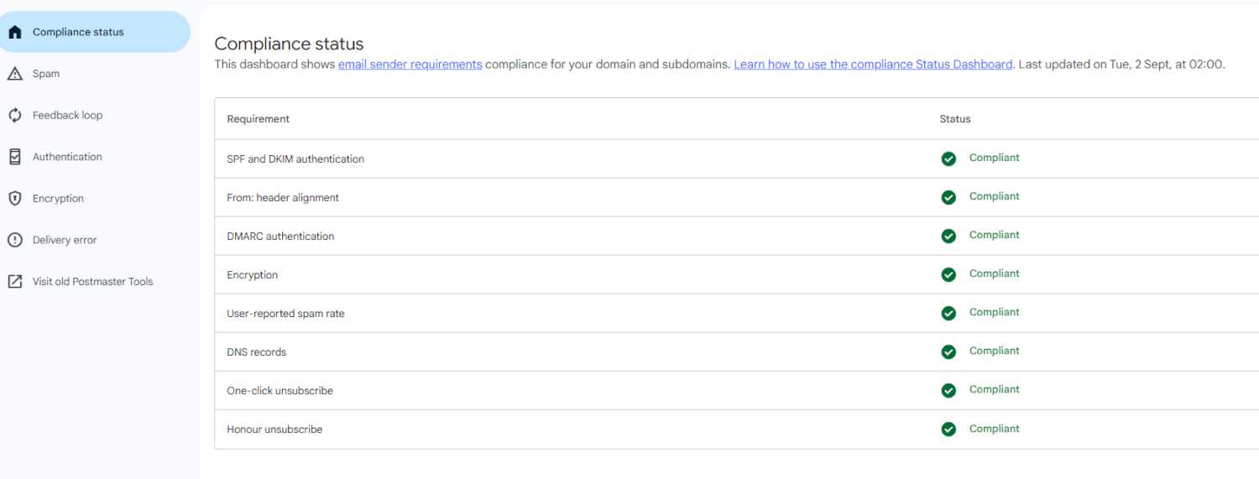Click green checkmark for Honour unsubscribe
The image size is (1259, 479).
(948, 429)
